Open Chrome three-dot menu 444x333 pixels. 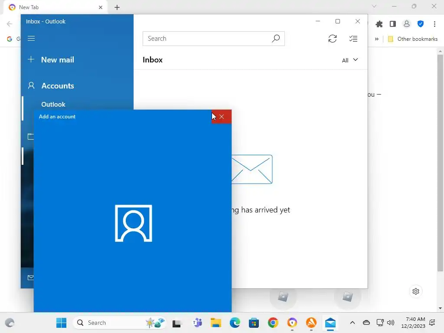point(434,24)
